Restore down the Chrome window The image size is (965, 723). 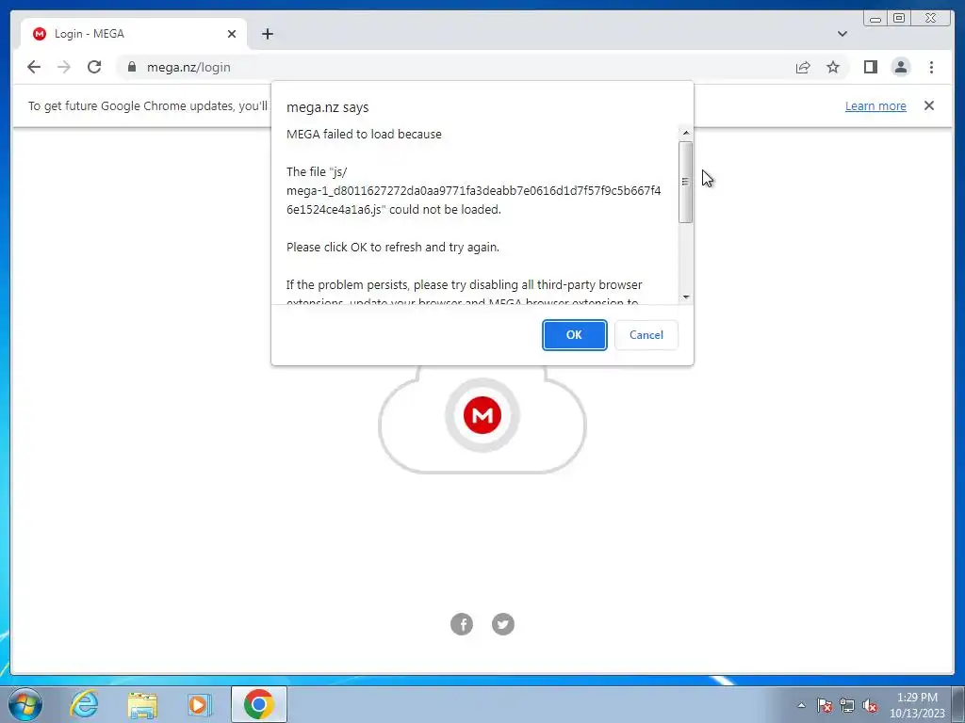coord(898,19)
